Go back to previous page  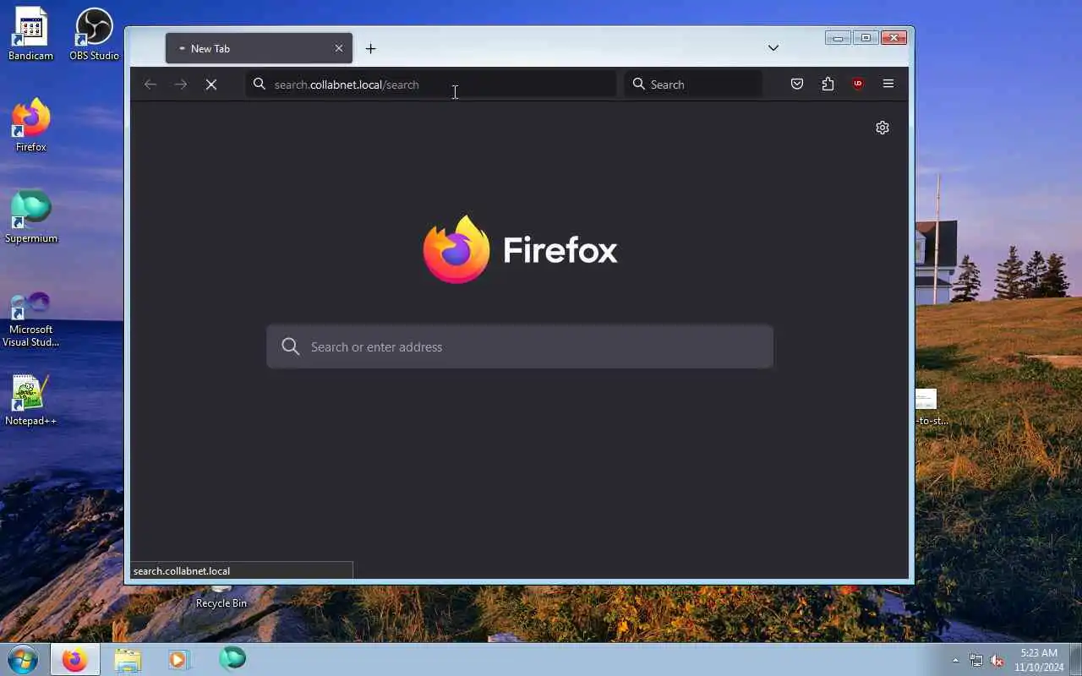[150, 84]
